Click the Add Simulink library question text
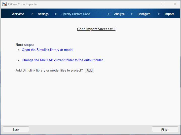 [49, 71]
